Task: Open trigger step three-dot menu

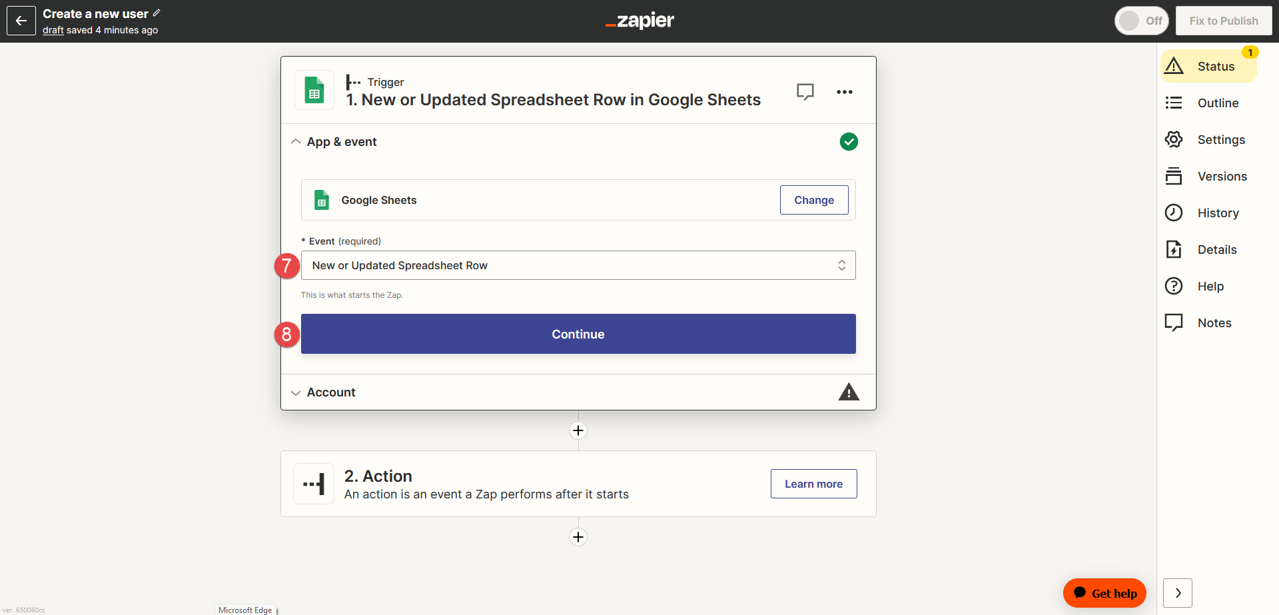Action: pos(845,92)
